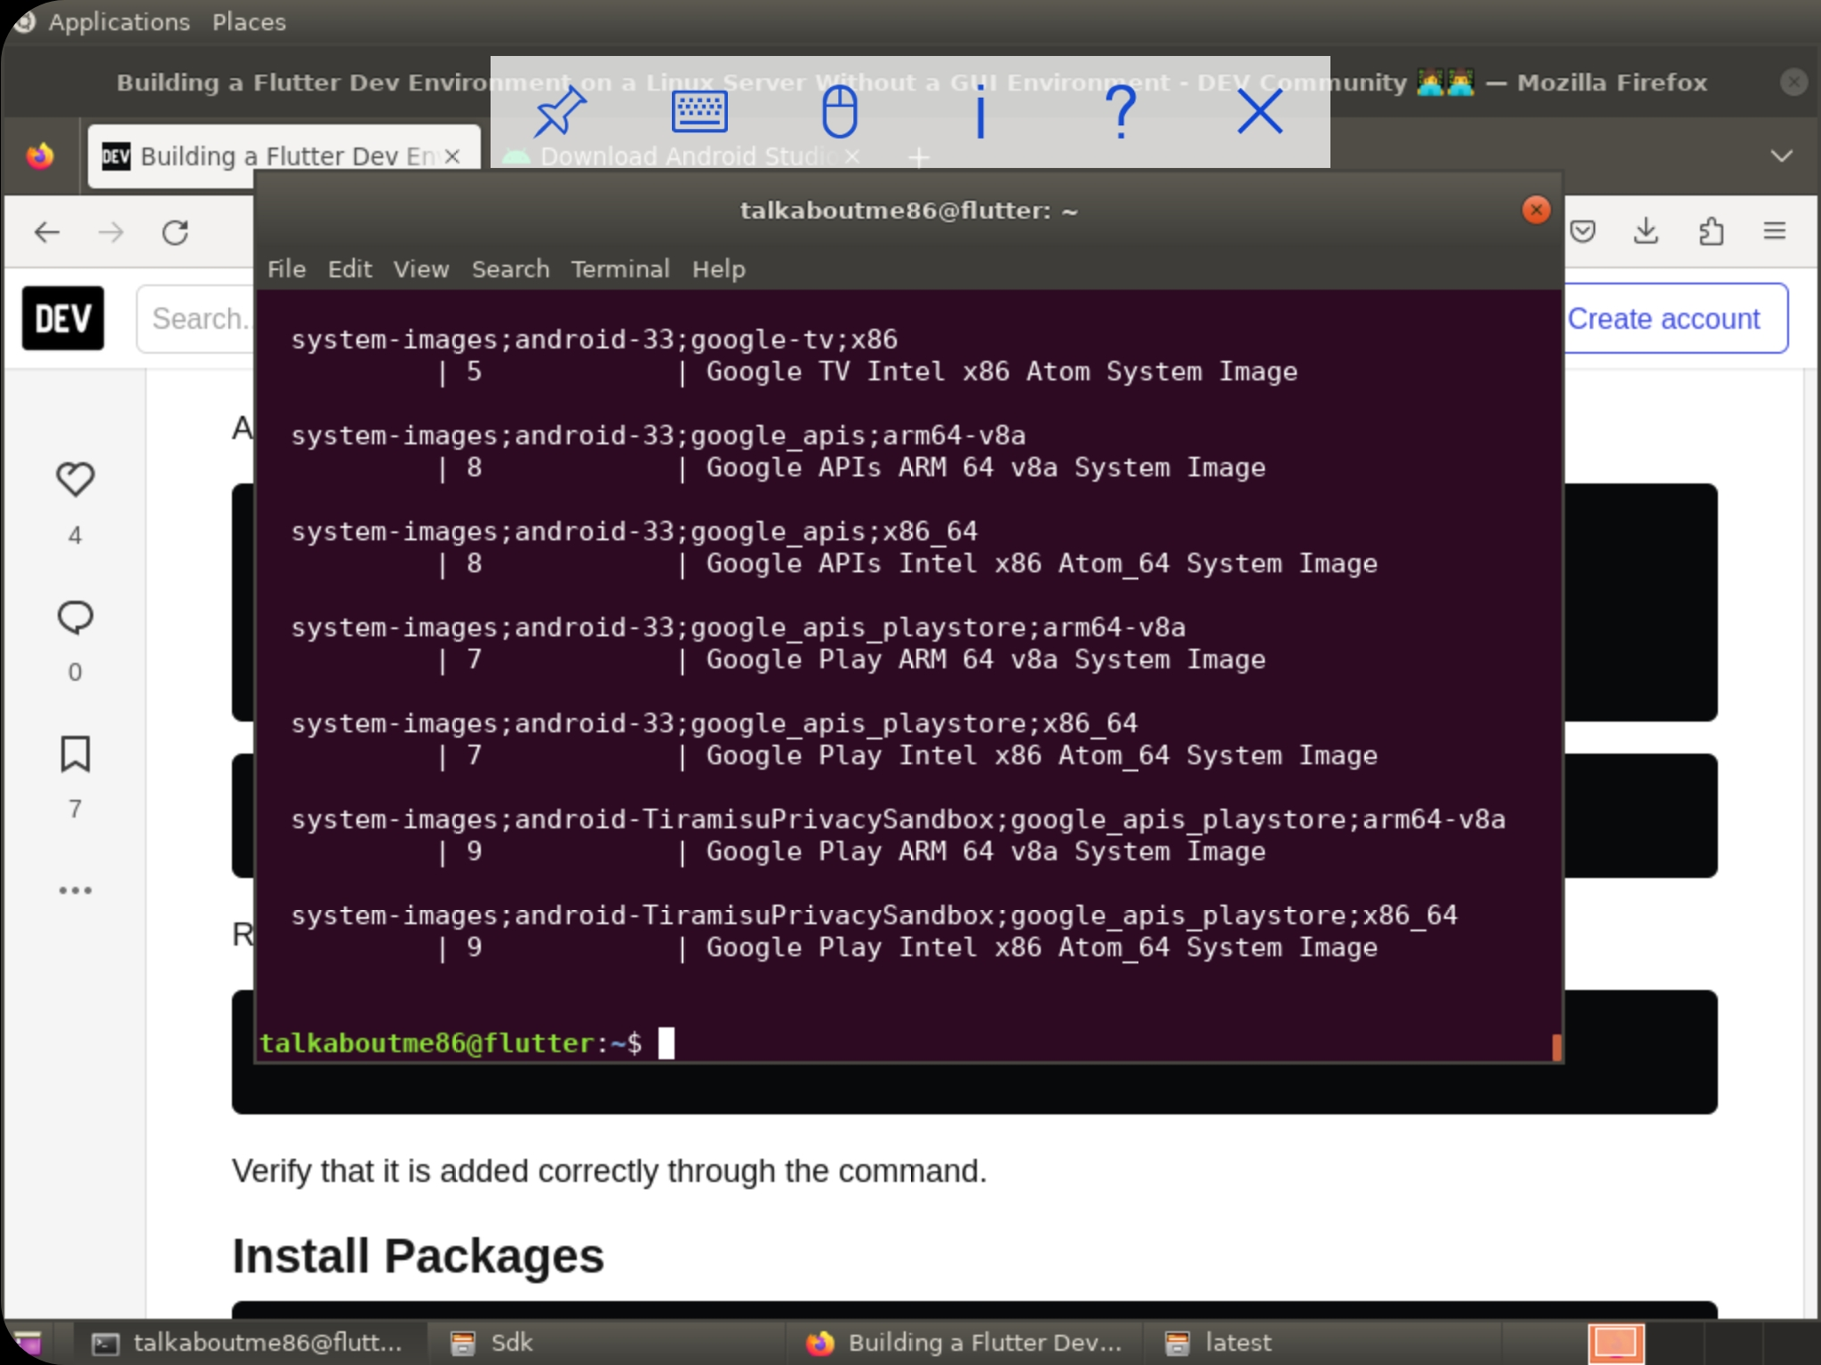Viewport: 1821px width, 1365px height.
Task: Open the three-dots more options
Action: coord(75,890)
